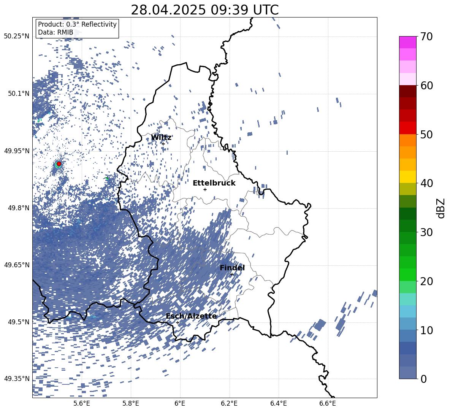Image resolution: width=450 pixels, height=411 pixels.
Task: Click the 6°E longitude label
Action: pos(180,403)
